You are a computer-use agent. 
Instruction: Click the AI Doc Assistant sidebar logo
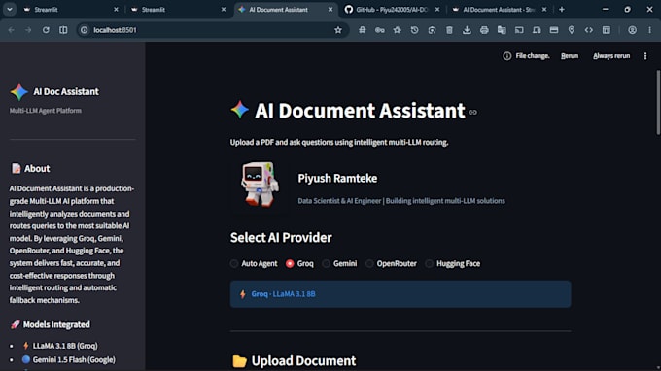pyautogui.click(x=19, y=92)
